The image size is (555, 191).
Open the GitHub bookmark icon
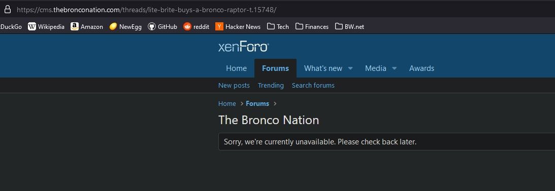click(x=152, y=26)
